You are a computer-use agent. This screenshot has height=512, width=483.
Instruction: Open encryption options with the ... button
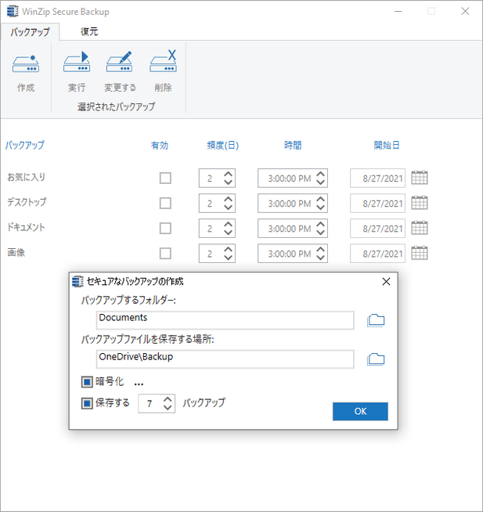(x=139, y=382)
